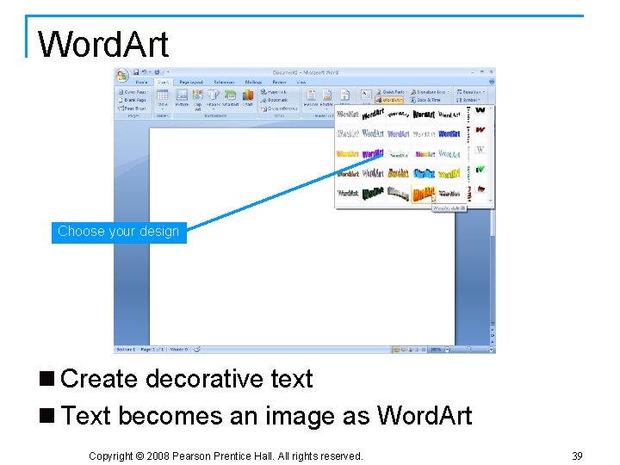Viewport: 620px width, 465px height.
Task: Select the highlighted orange 3D WordArt in the bottom row
Action: (424, 194)
